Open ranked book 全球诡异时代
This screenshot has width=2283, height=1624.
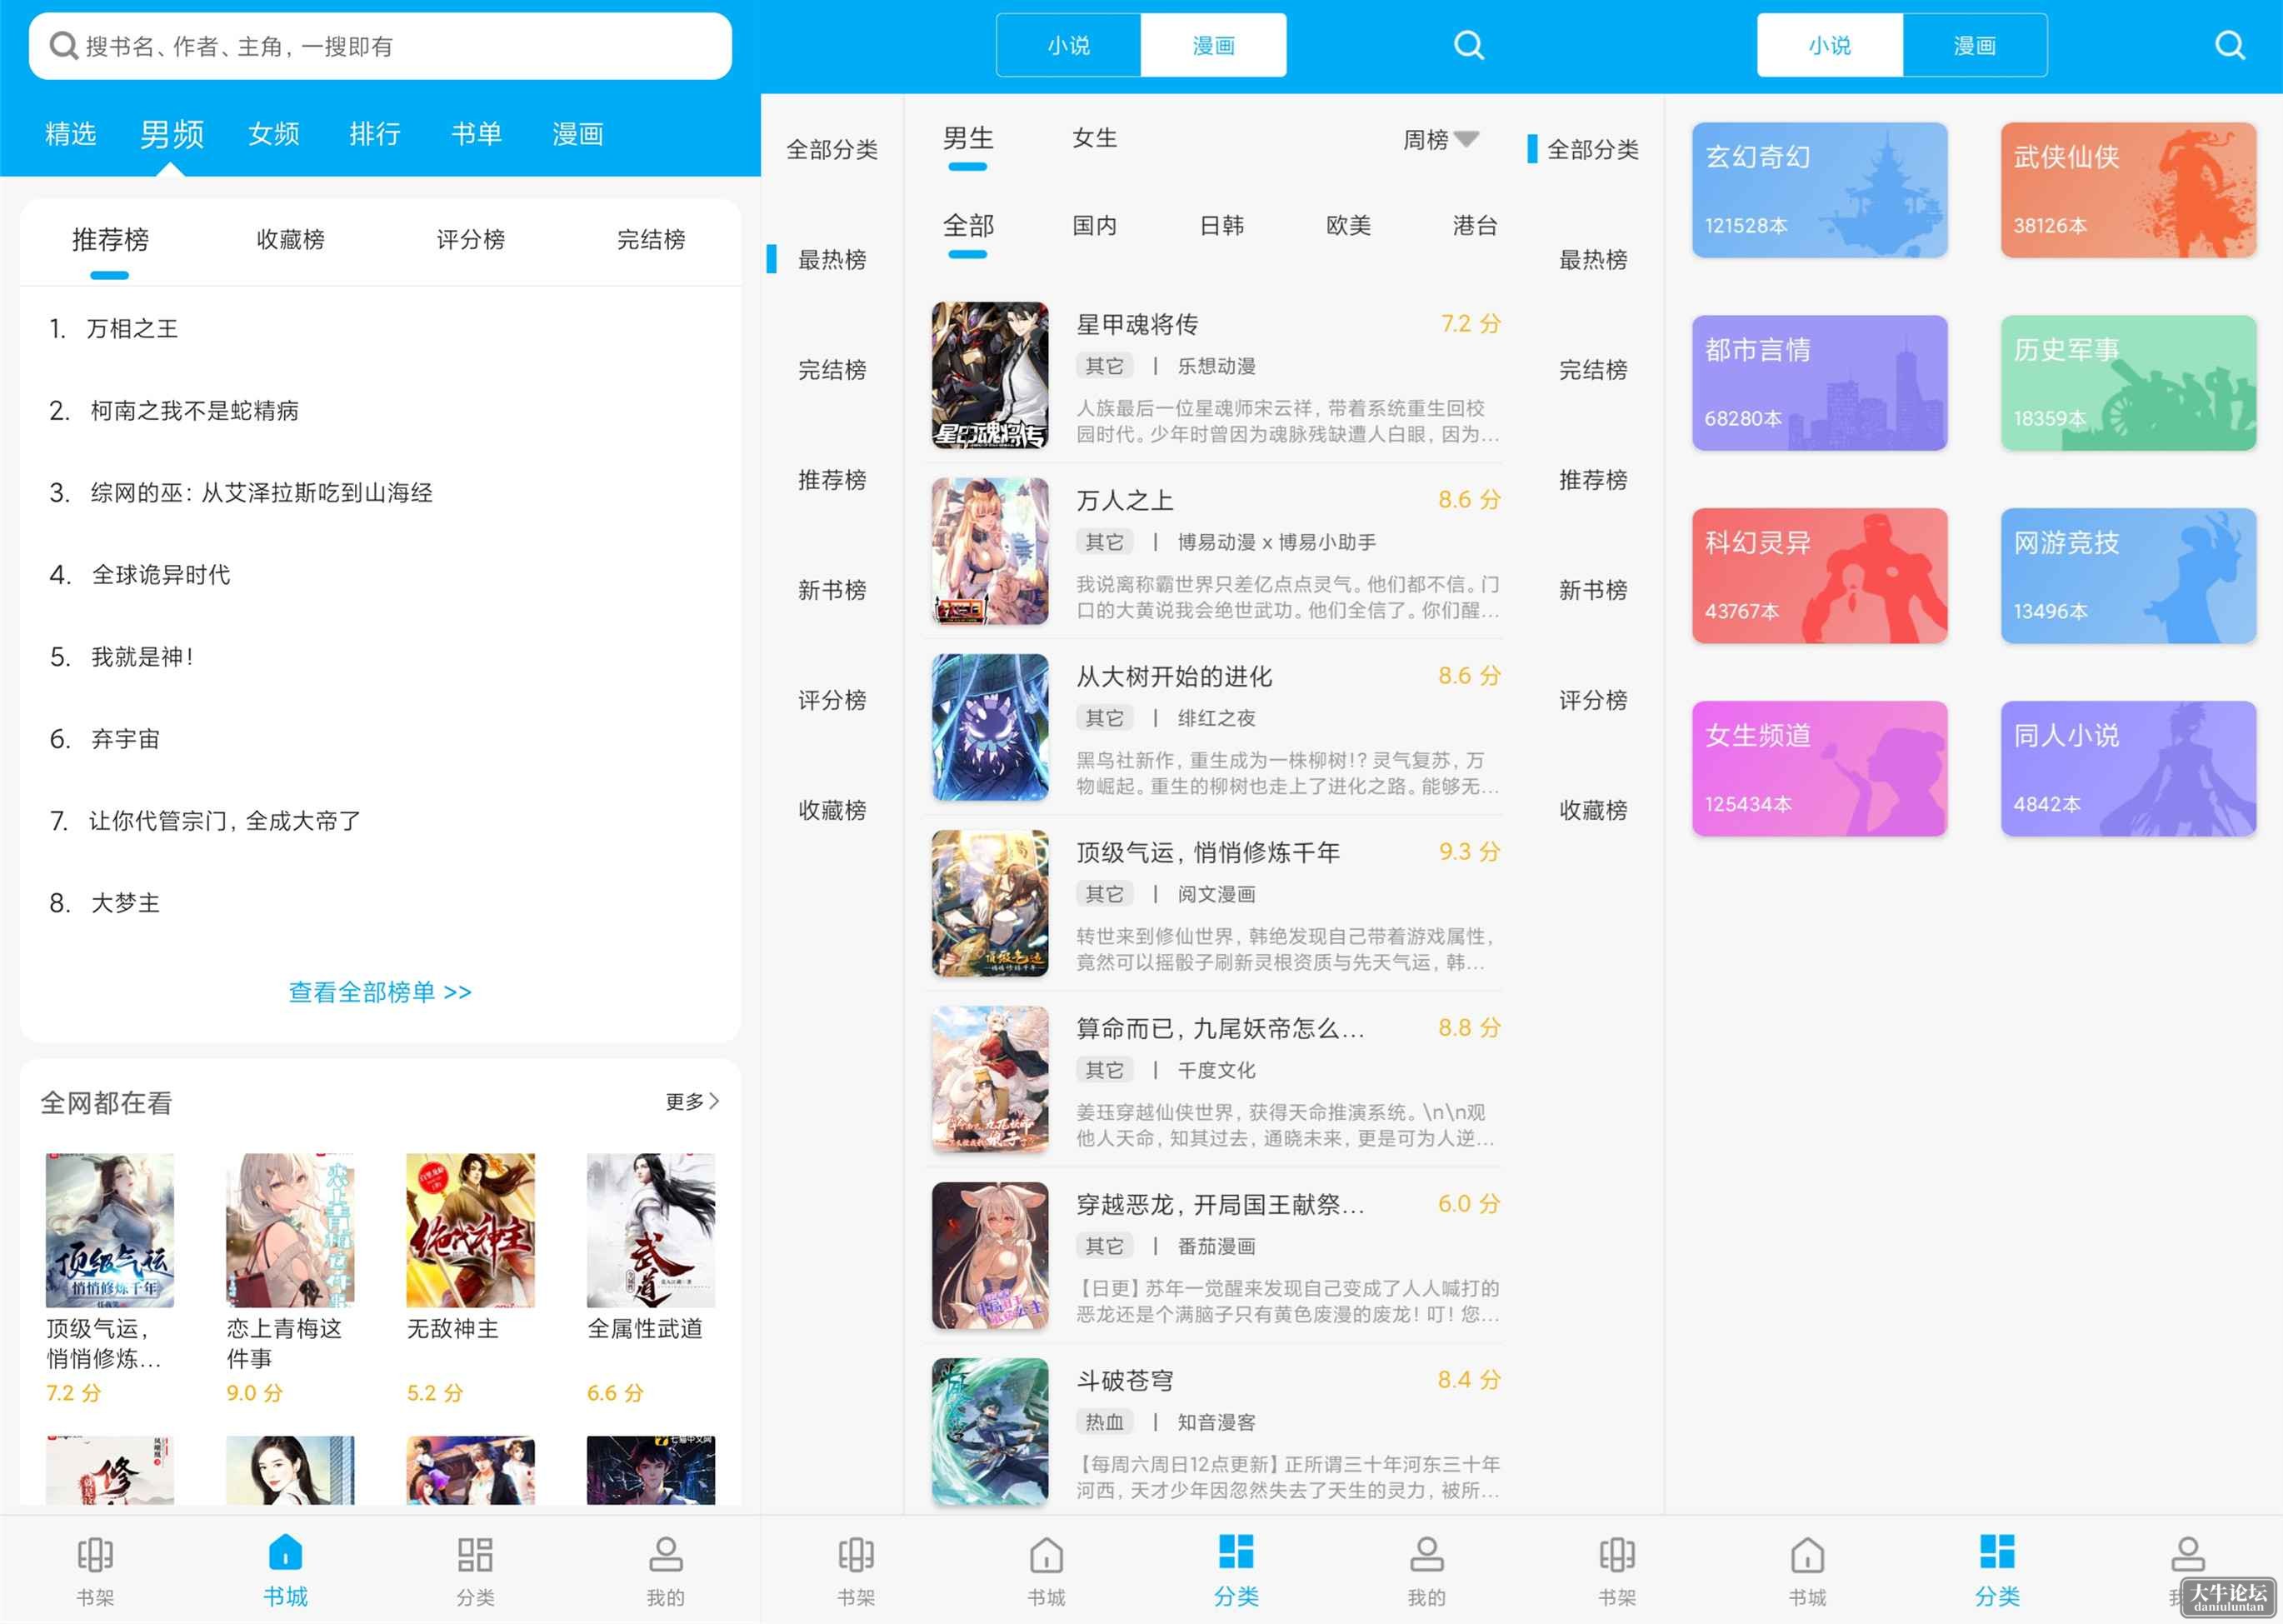point(161,575)
